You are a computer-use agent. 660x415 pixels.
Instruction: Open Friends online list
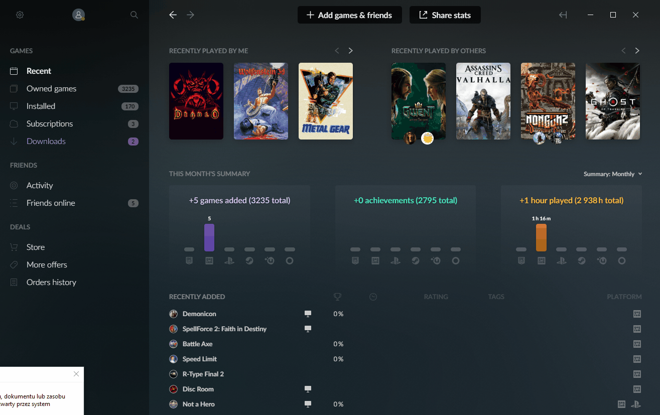[x=74, y=203]
